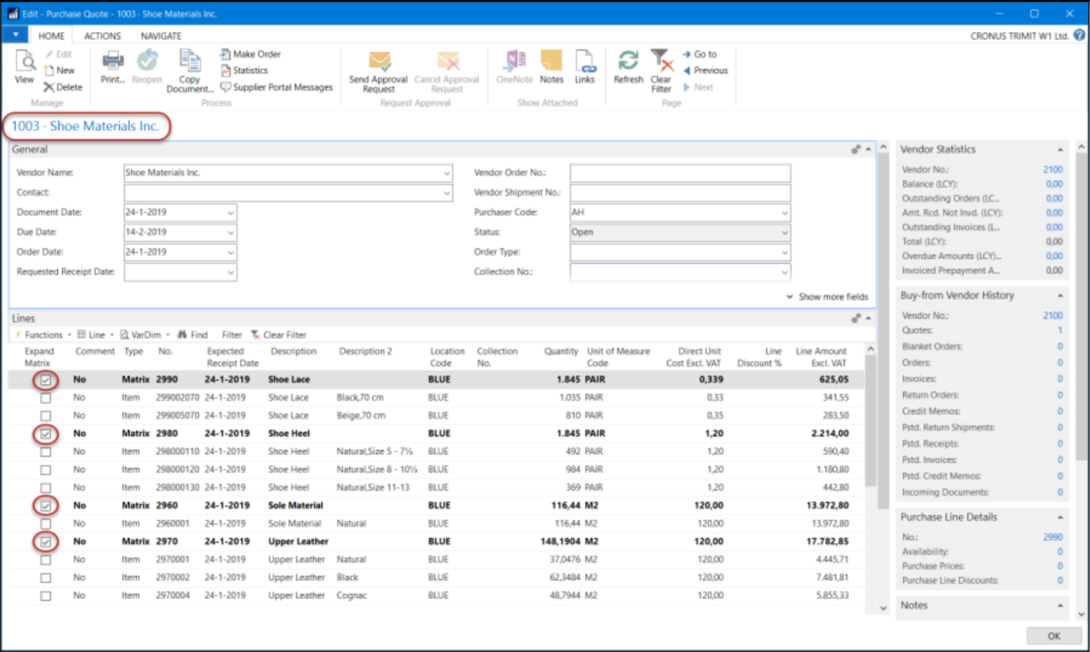Click the Balance (LCY) 0,00 link

coord(1054,184)
